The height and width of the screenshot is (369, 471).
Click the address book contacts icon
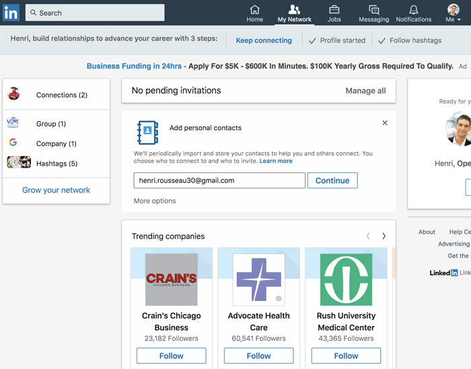(x=147, y=133)
